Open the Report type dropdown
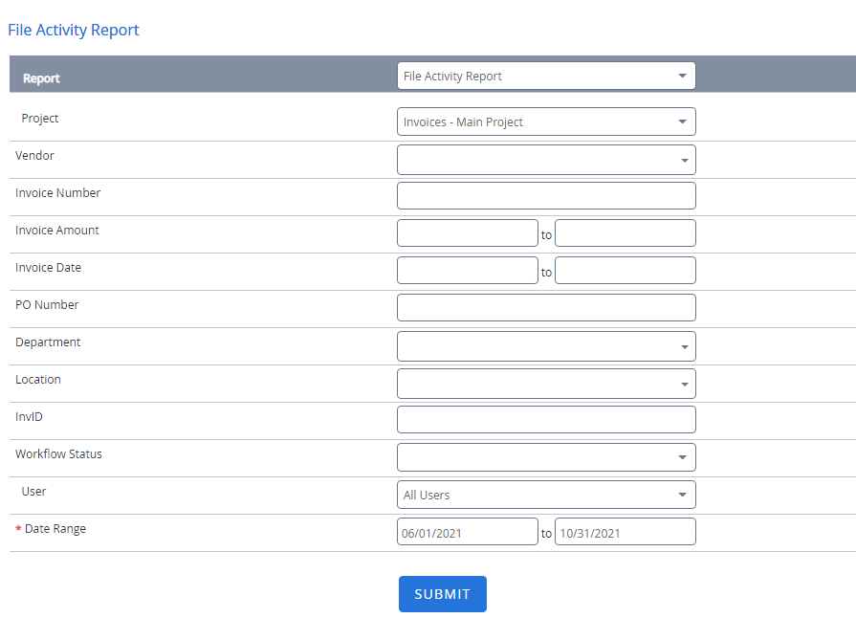856x618 pixels. (545, 77)
